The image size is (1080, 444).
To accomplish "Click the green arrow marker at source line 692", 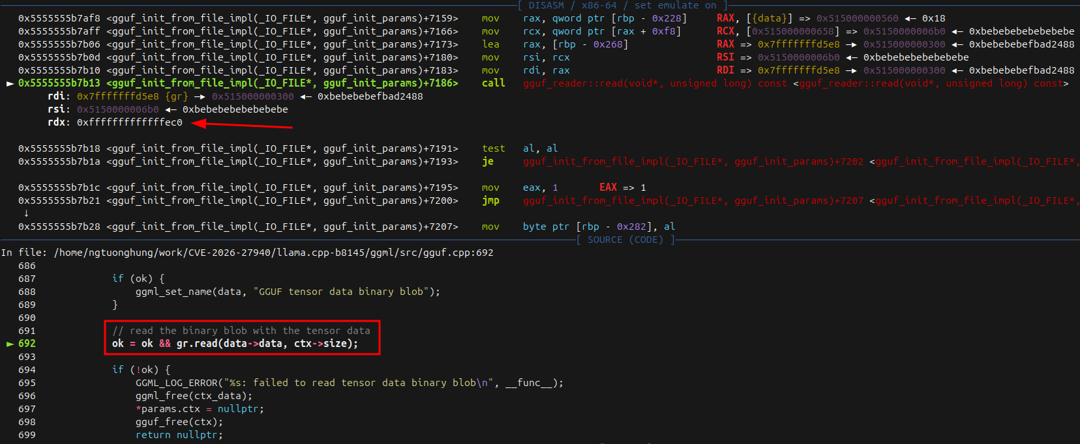I will pyautogui.click(x=10, y=344).
